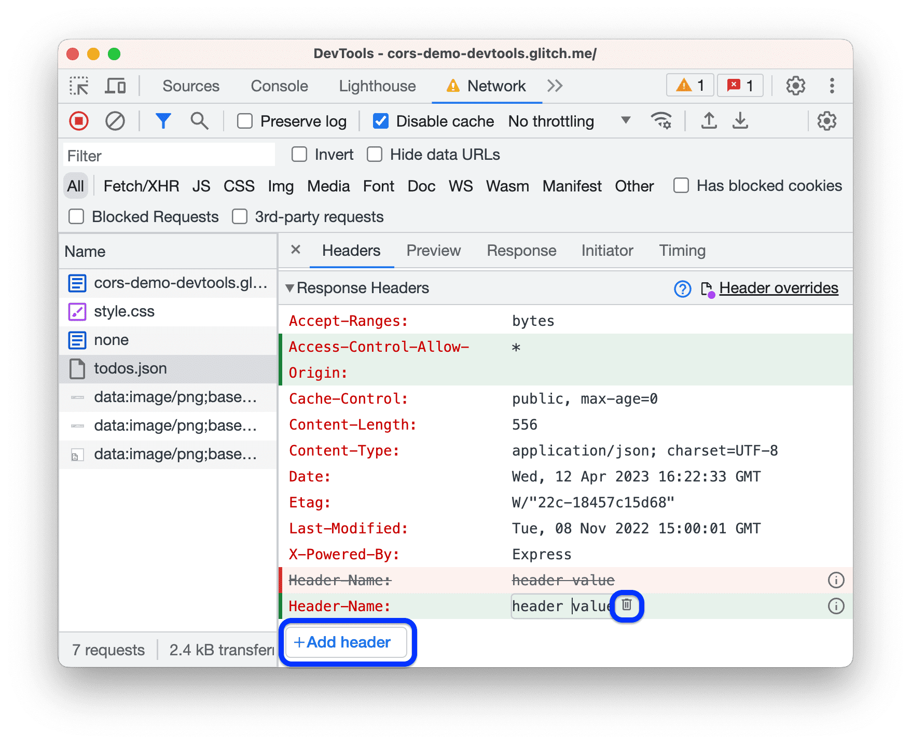This screenshot has width=911, height=744.
Task: Stop recording the network log
Action: click(x=78, y=121)
